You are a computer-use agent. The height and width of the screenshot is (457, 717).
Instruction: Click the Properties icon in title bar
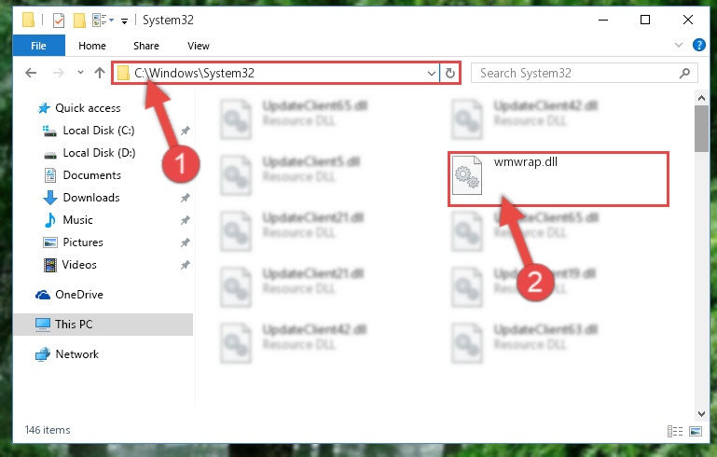[x=59, y=21]
